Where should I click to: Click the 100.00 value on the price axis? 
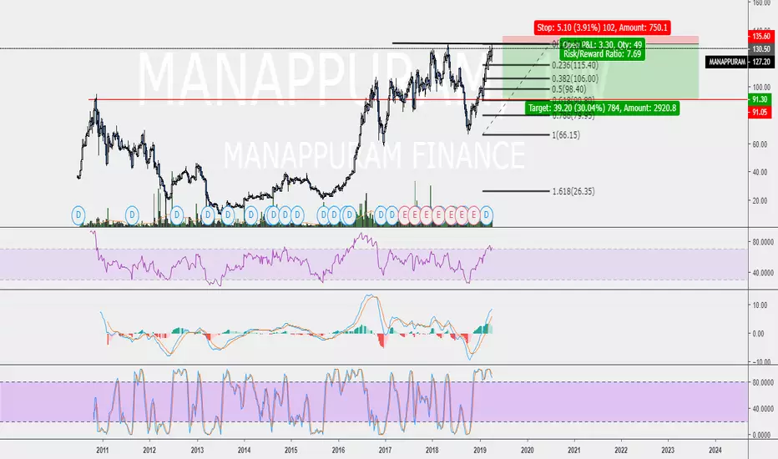point(760,88)
